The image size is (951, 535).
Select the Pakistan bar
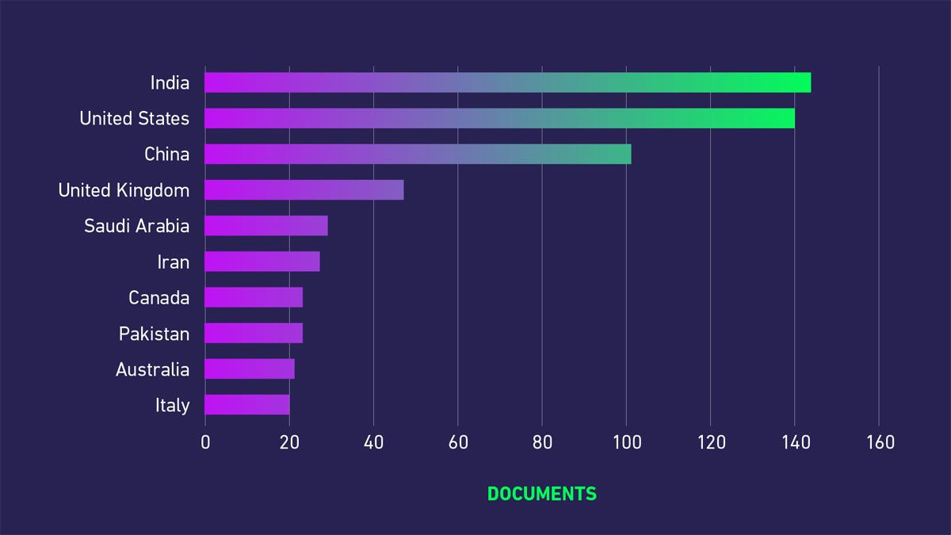pos(254,334)
